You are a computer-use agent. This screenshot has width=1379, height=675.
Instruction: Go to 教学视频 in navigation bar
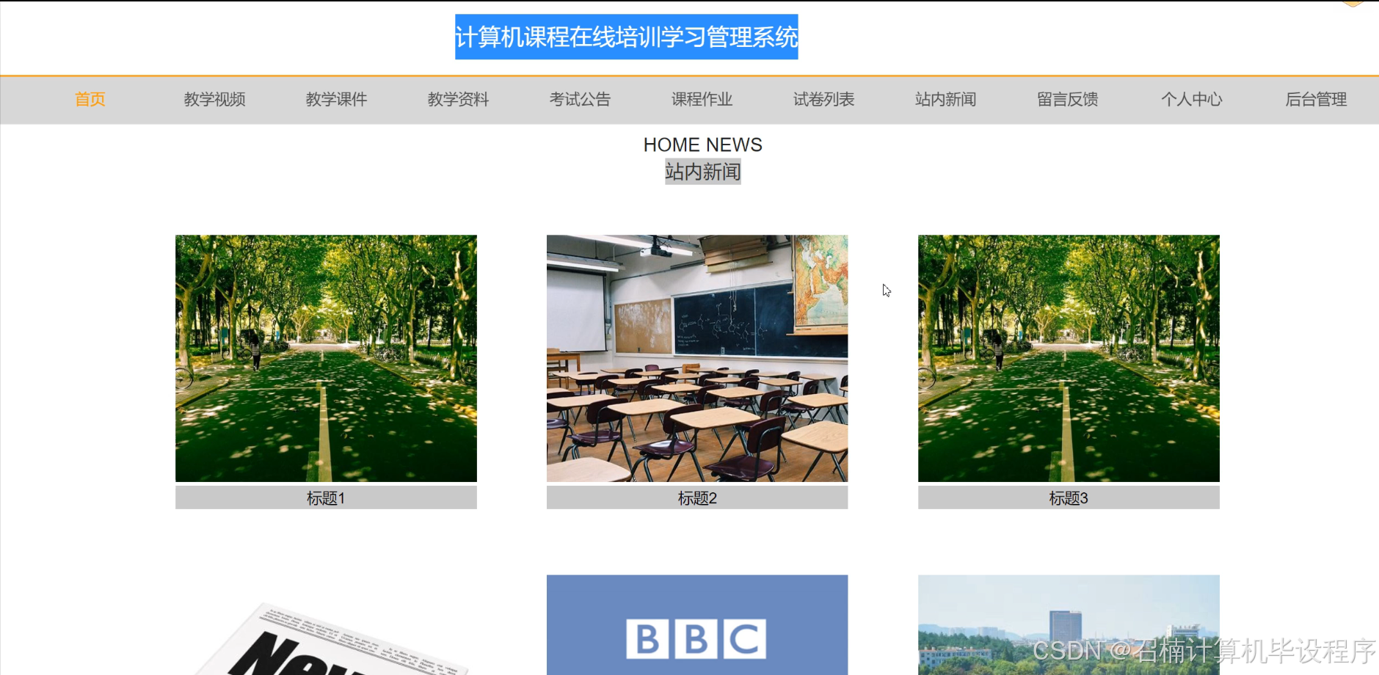pos(214,99)
